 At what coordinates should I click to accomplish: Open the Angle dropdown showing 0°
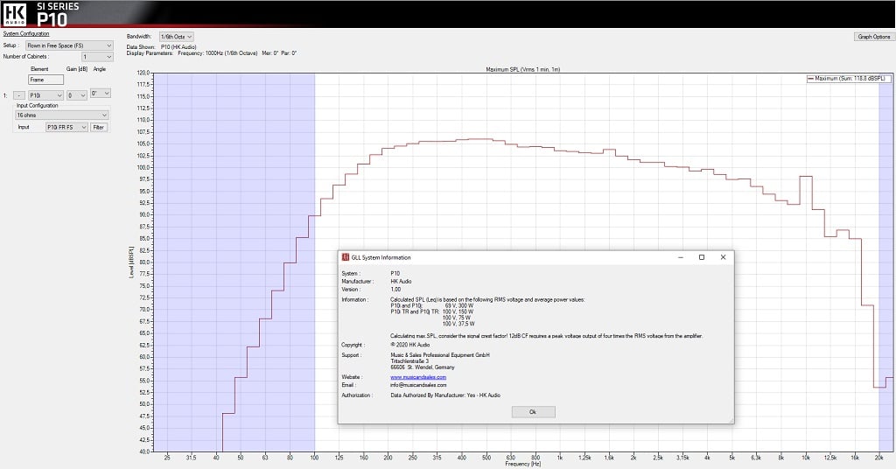coord(101,93)
